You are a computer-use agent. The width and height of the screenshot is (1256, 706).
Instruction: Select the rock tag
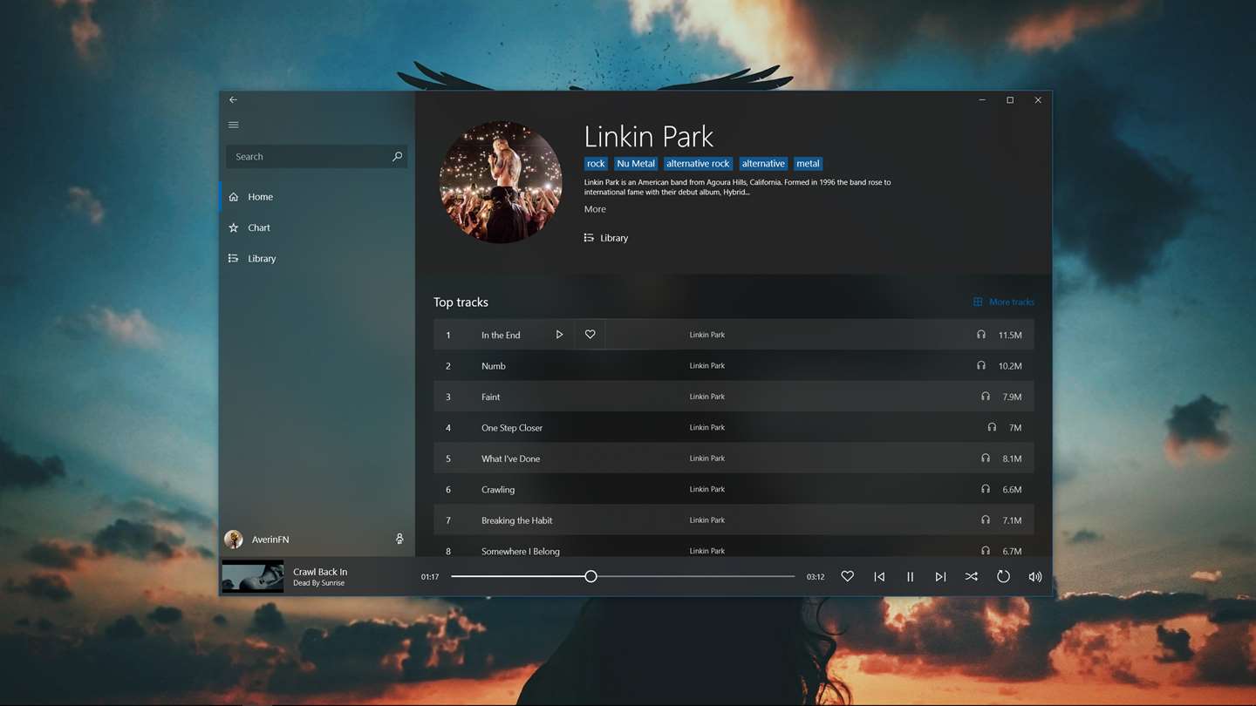596,164
